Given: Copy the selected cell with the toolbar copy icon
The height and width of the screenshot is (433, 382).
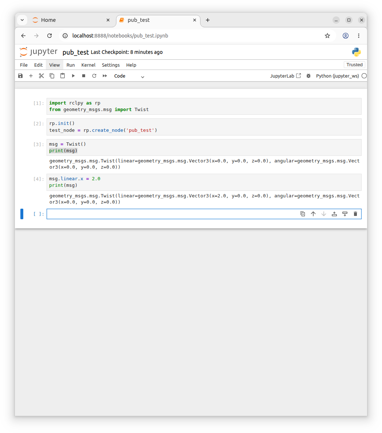Looking at the screenshot, I should tap(52, 76).
